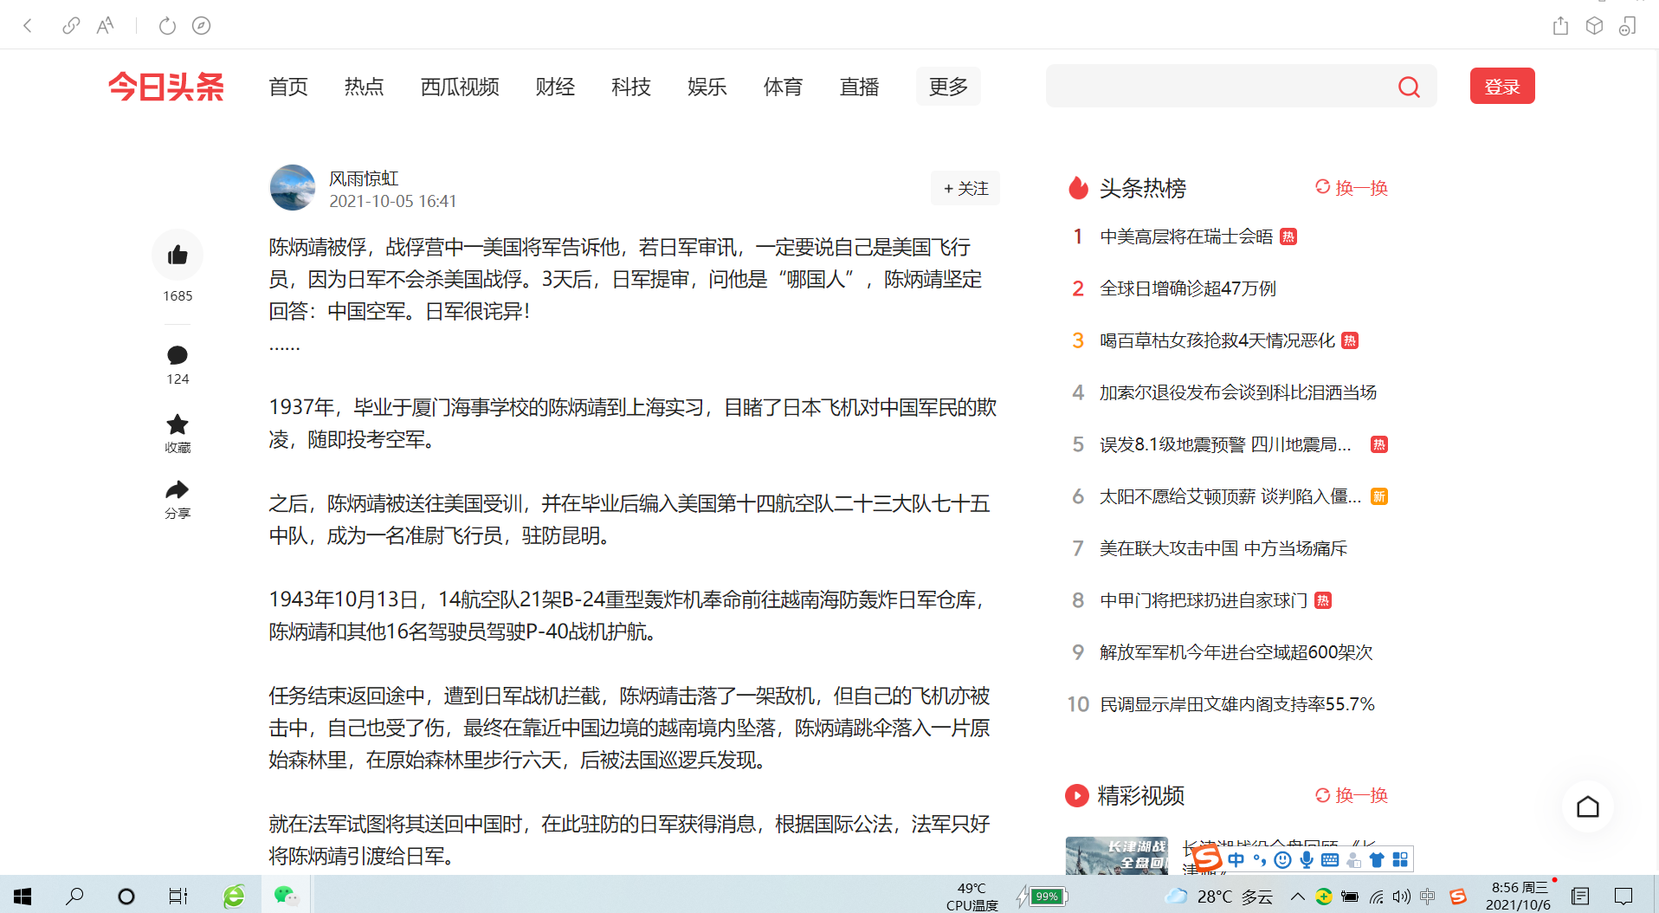
Task: Refresh 精彩视频 with 换一换
Action: 1352,795
